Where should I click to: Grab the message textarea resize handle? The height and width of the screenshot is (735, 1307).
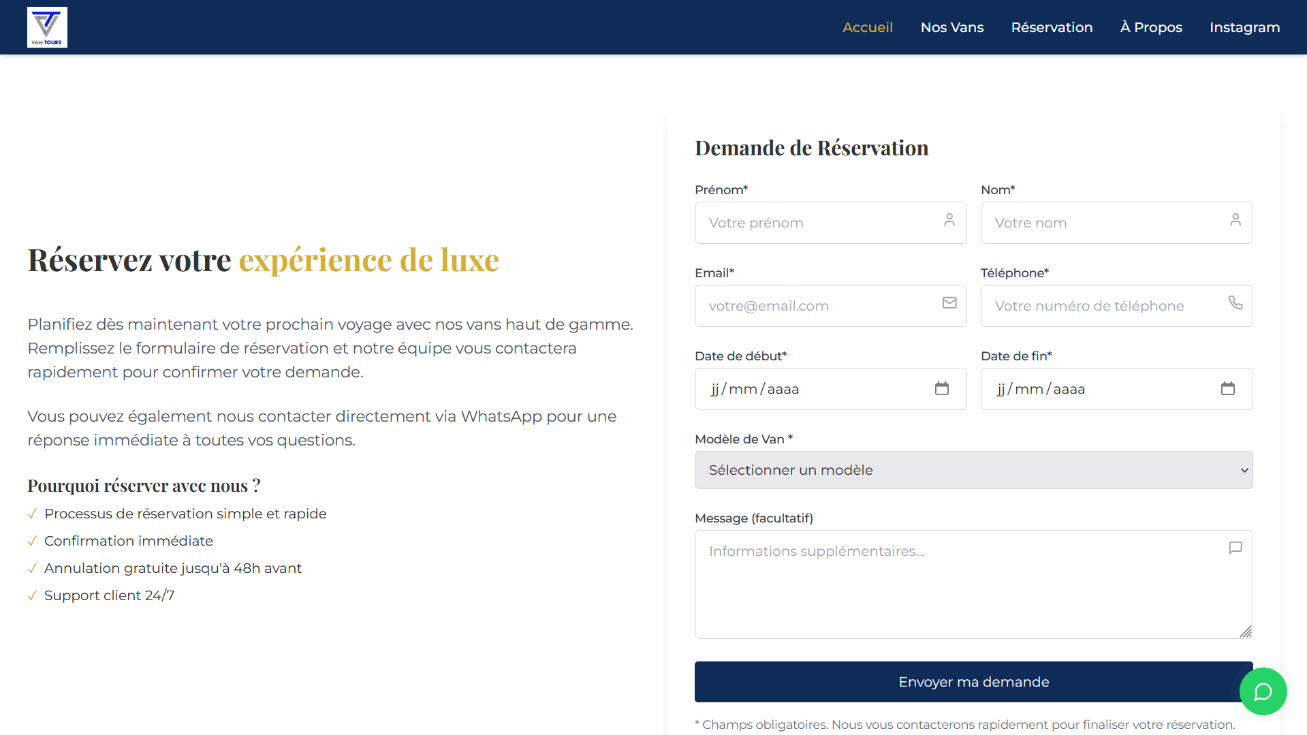pos(1246,631)
